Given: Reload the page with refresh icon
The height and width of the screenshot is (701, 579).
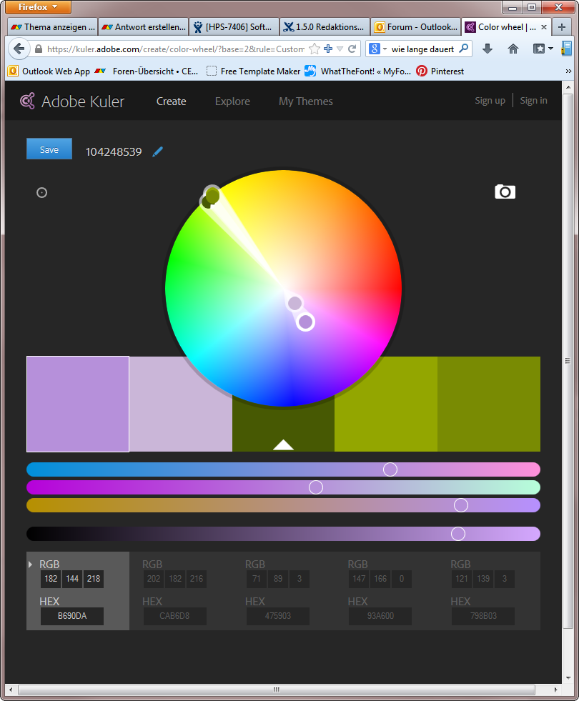Looking at the screenshot, I should click(352, 49).
